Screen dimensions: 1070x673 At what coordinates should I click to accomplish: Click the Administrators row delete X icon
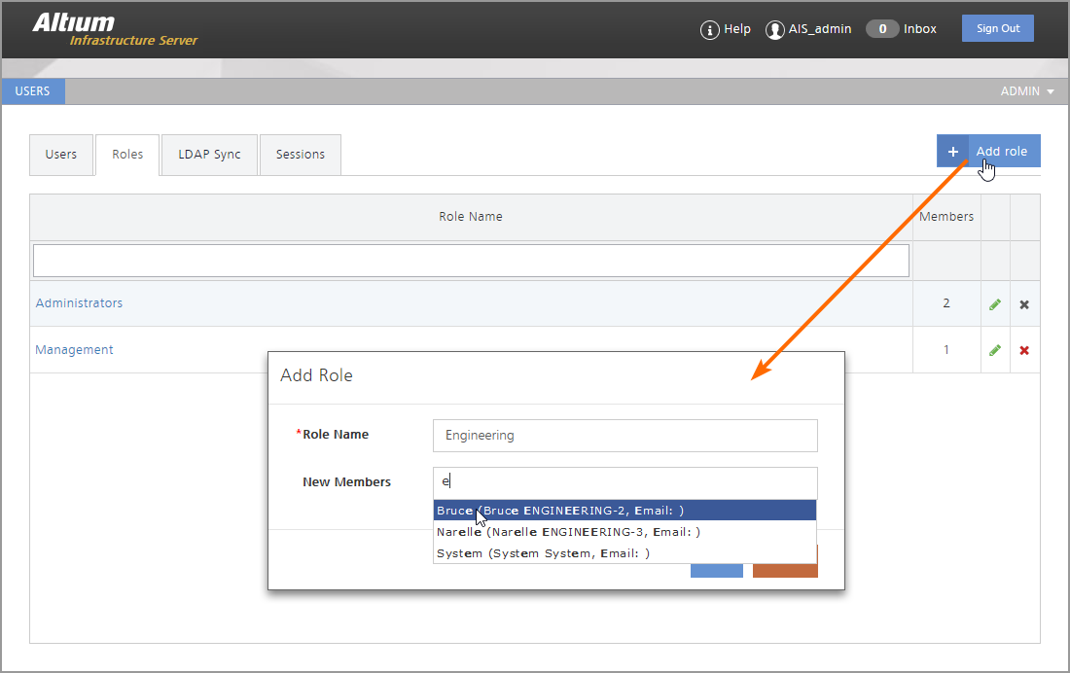1024,304
